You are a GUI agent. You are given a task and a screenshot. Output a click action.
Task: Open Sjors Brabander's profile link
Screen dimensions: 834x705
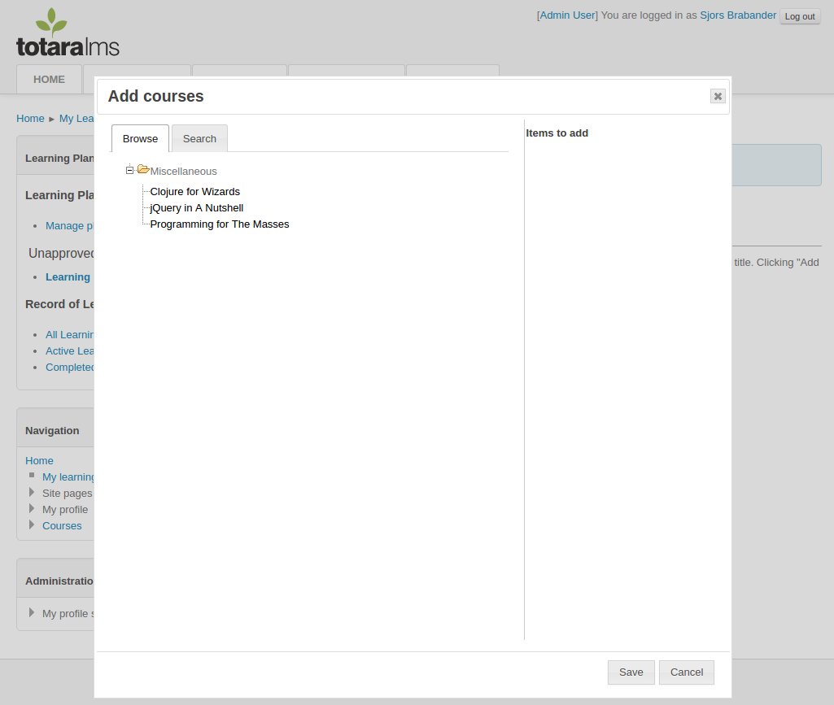point(737,15)
